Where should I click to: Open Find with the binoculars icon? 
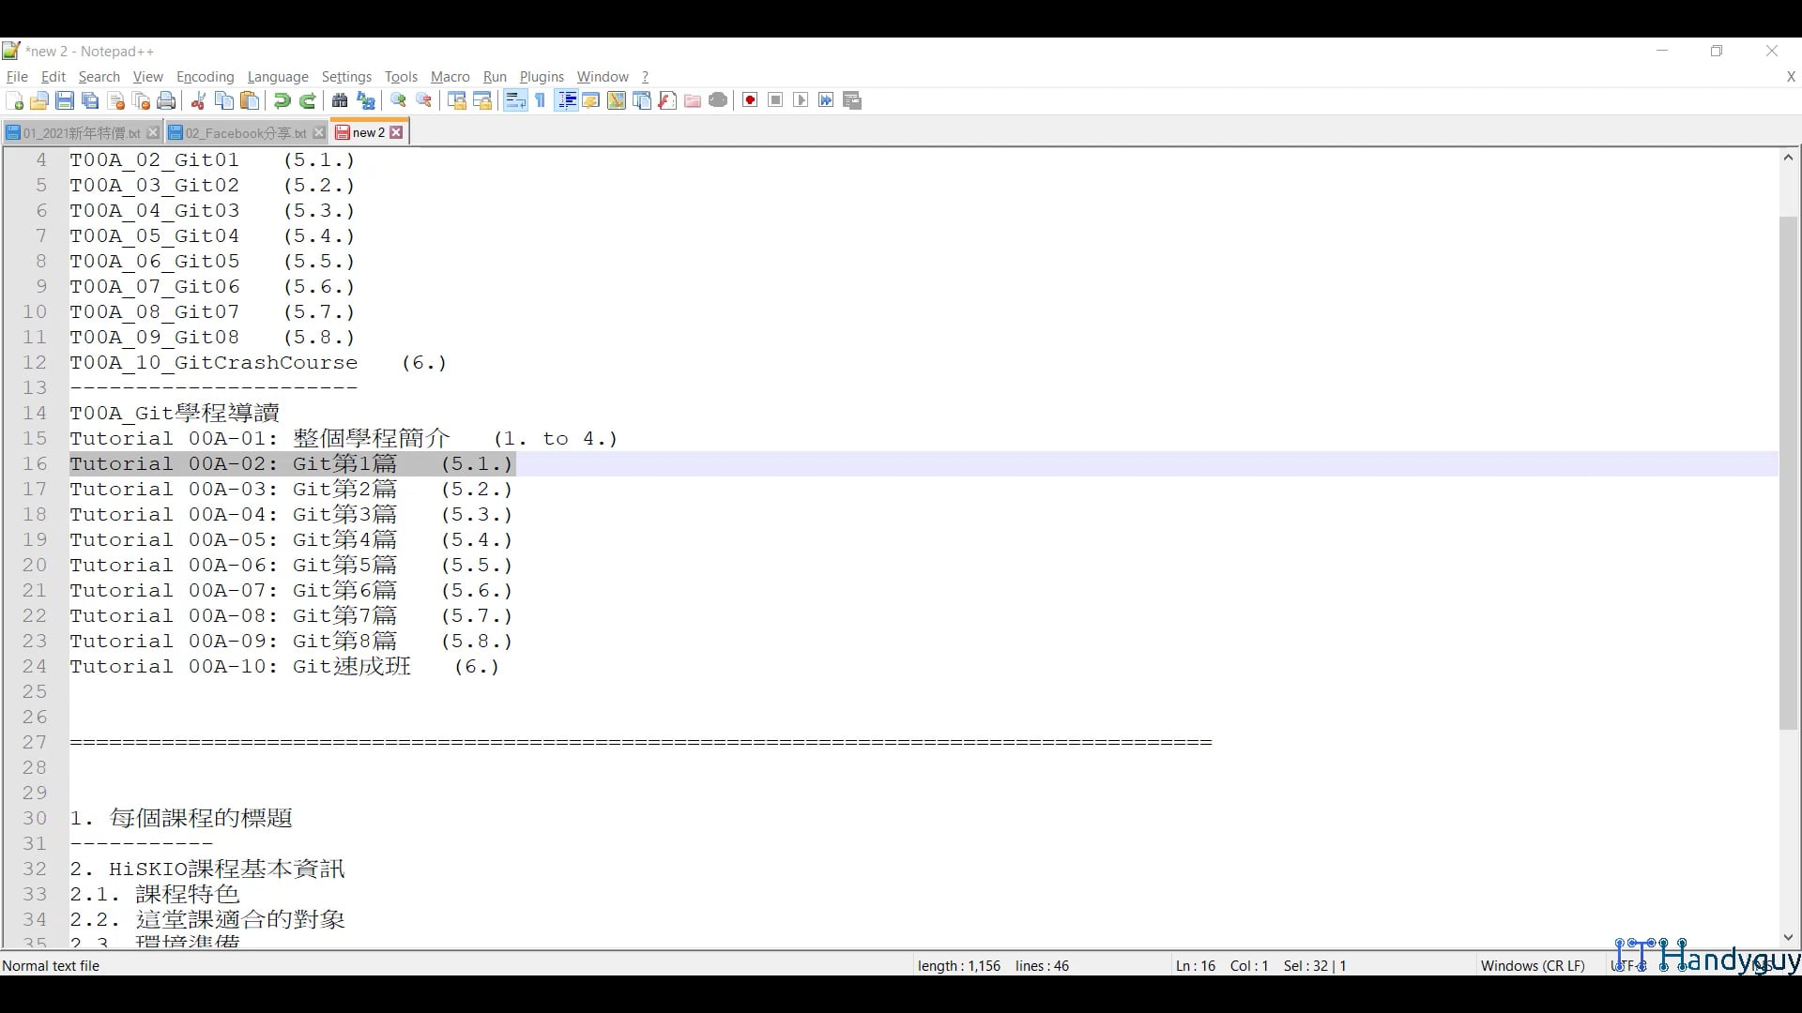pyautogui.click(x=340, y=101)
